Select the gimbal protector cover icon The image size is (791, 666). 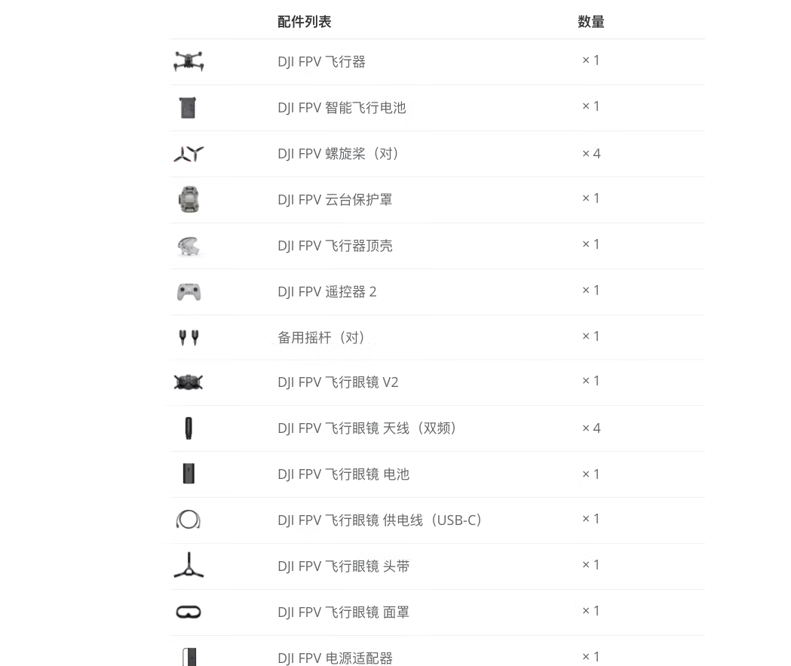[x=189, y=199]
